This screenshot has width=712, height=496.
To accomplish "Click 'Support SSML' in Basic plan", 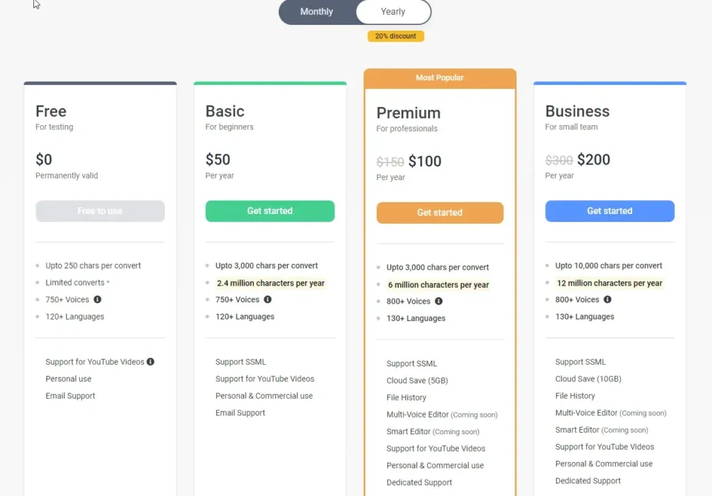I will (x=240, y=362).
